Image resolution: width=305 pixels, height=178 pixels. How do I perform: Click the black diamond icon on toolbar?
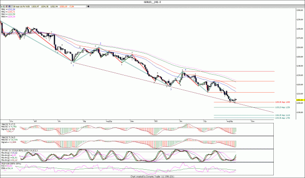(88, 6)
